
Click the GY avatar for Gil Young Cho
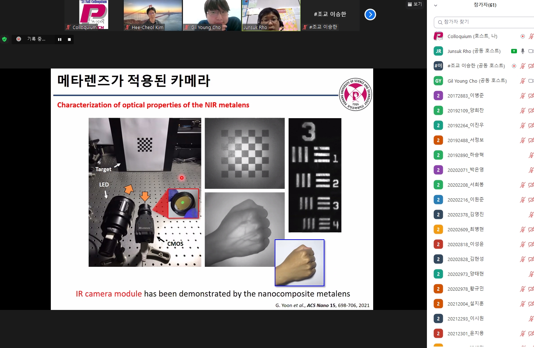pos(438,81)
